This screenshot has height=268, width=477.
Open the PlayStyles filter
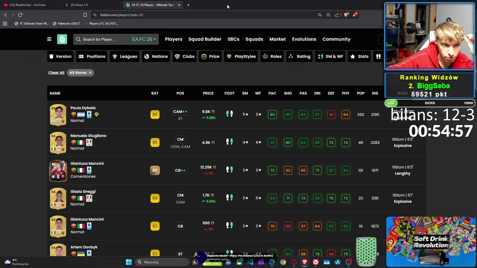click(241, 57)
